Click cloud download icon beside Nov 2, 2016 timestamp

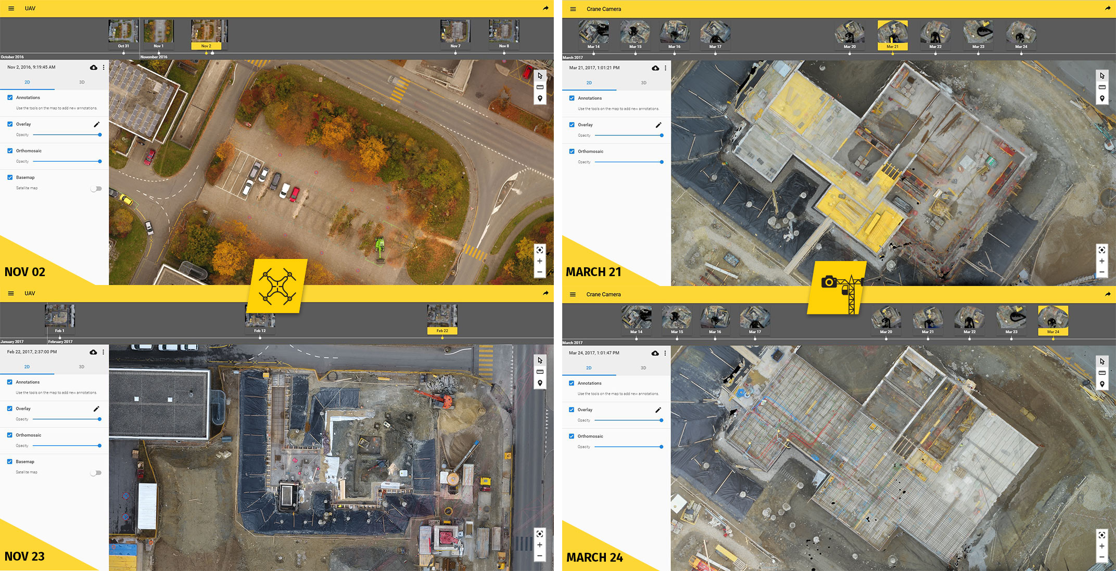click(x=94, y=68)
